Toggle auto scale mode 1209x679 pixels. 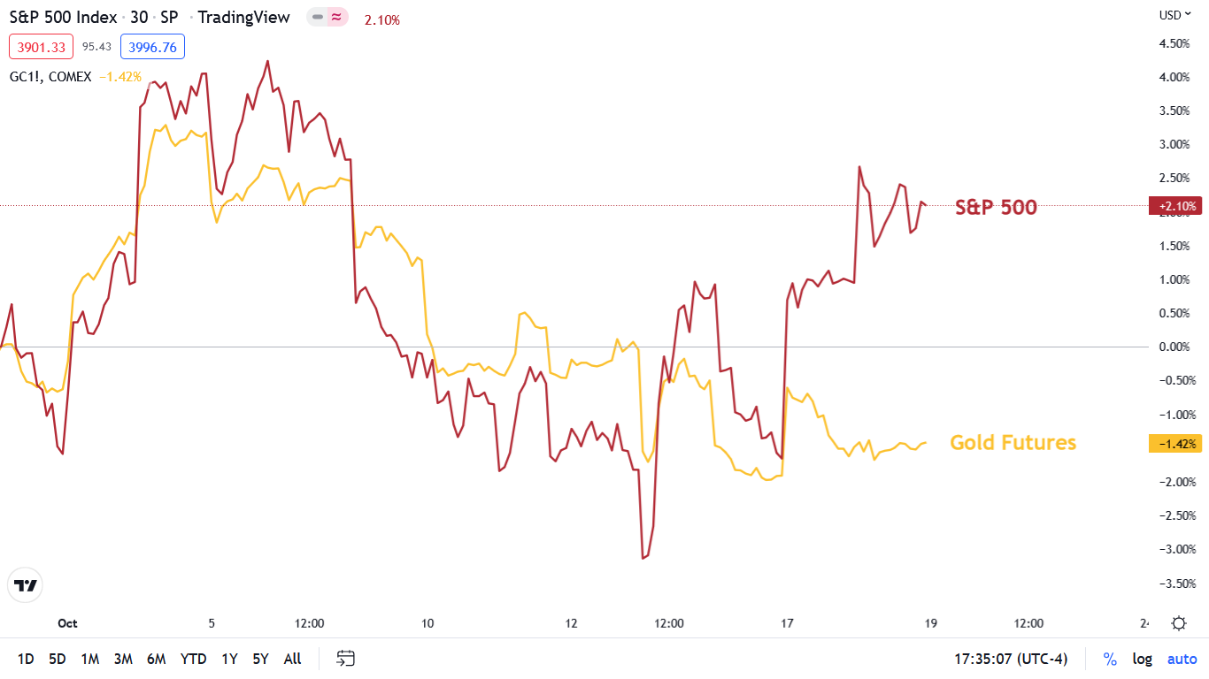(1182, 659)
